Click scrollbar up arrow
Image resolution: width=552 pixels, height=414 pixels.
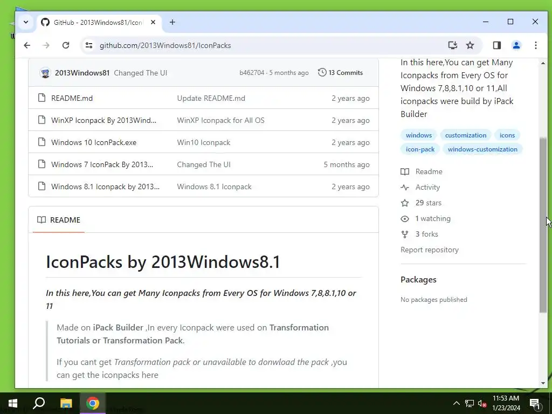tap(543, 64)
